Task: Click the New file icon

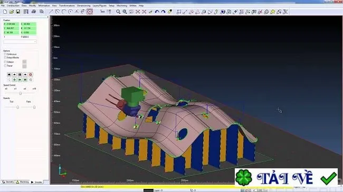Action: (x=5, y=12)
